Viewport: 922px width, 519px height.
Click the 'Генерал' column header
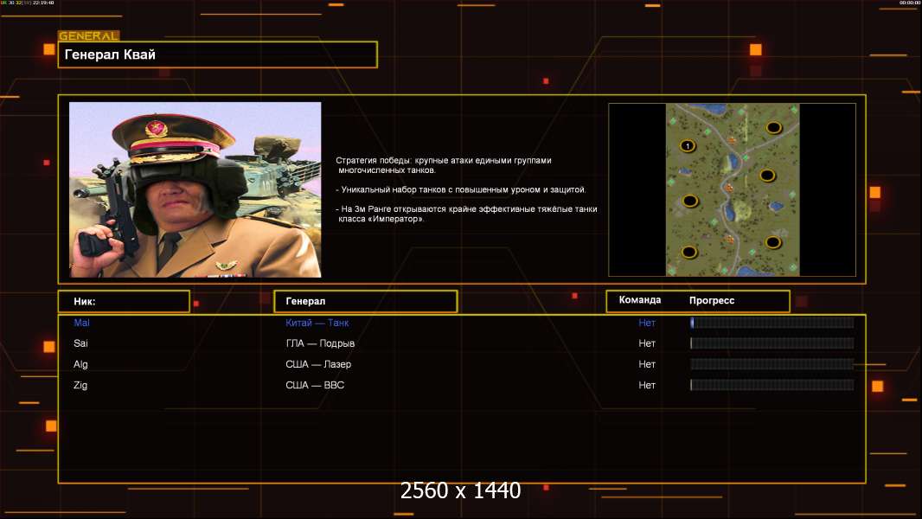pos(365,301)
